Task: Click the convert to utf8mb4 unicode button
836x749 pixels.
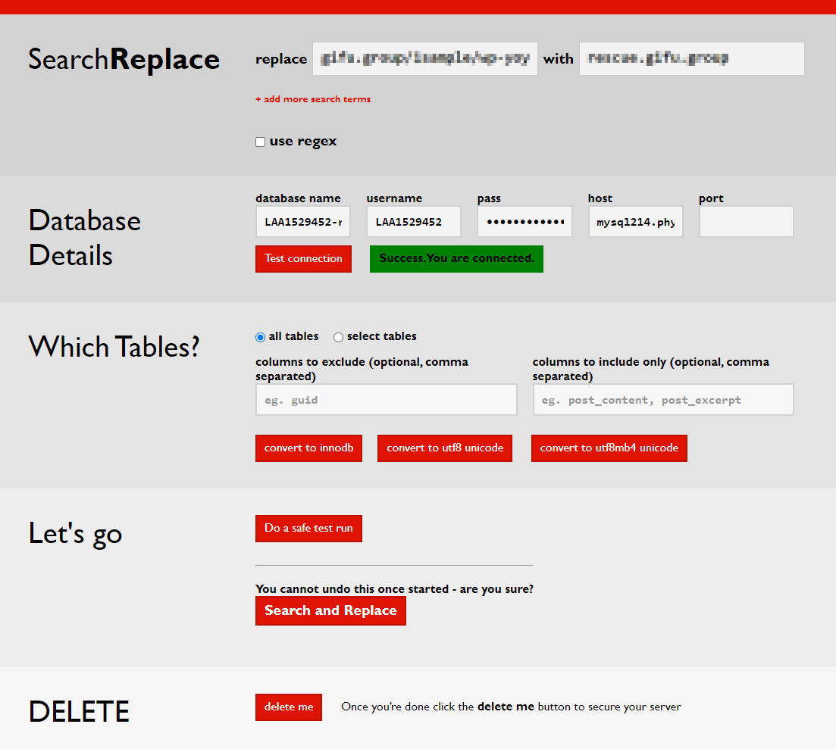Action: tap(609, 448)
